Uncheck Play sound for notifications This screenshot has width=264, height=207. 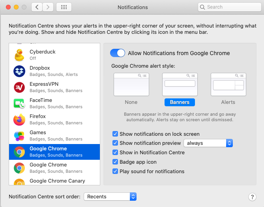point(115,171)
